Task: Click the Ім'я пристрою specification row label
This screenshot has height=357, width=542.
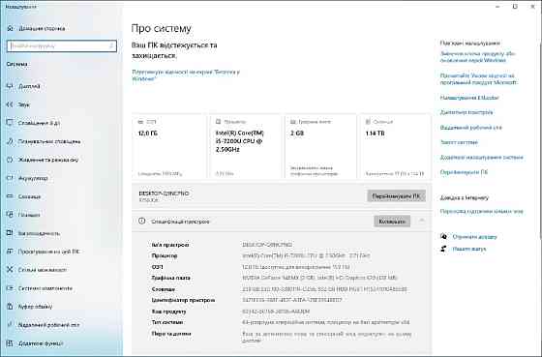Action: (x=170, y=245)
